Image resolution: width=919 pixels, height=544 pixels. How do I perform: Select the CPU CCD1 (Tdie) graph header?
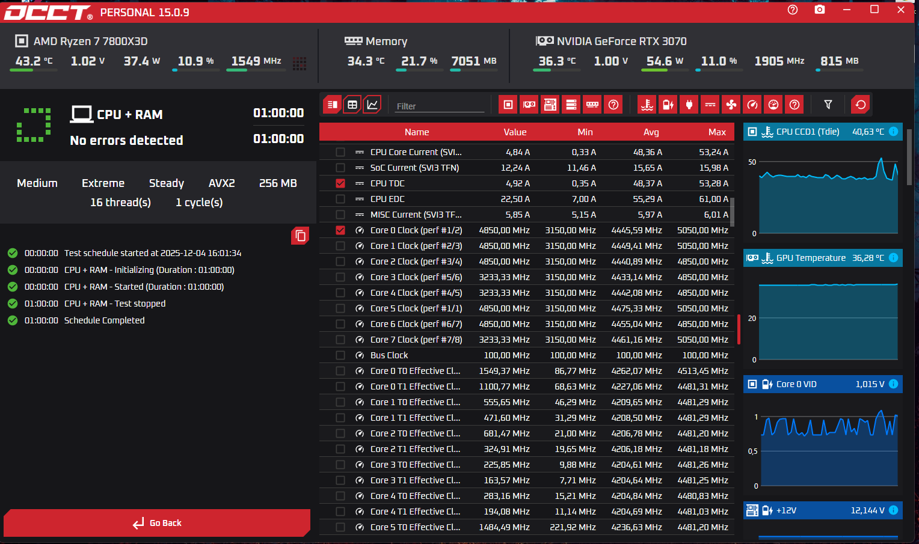click(x=823, y=132)
